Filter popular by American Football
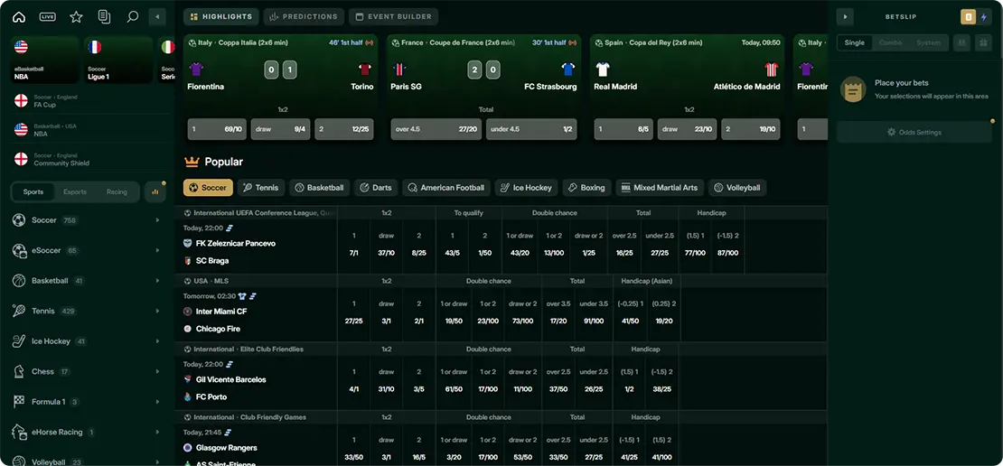 point(445,188)
